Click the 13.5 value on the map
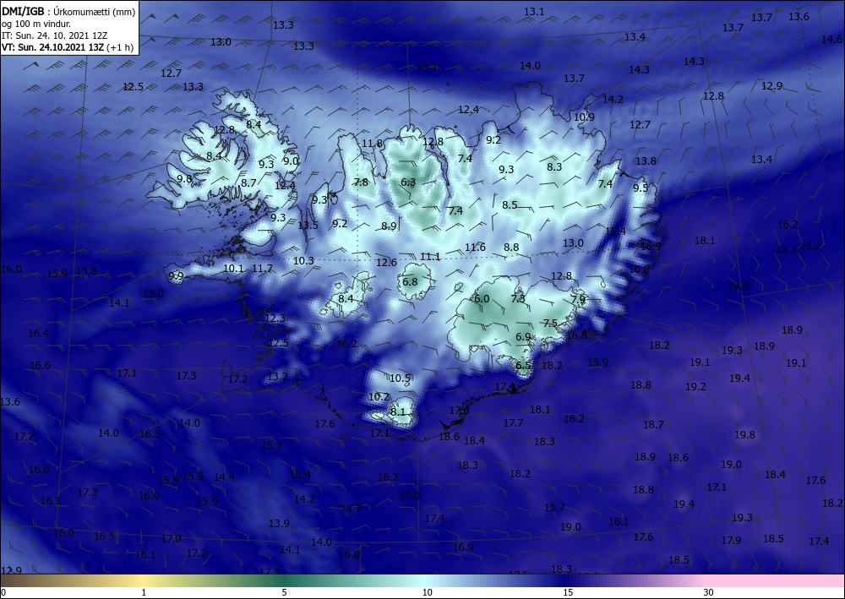 (x=308, y=226)
